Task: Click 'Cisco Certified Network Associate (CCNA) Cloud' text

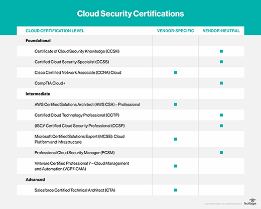Action: click(78, 72)
